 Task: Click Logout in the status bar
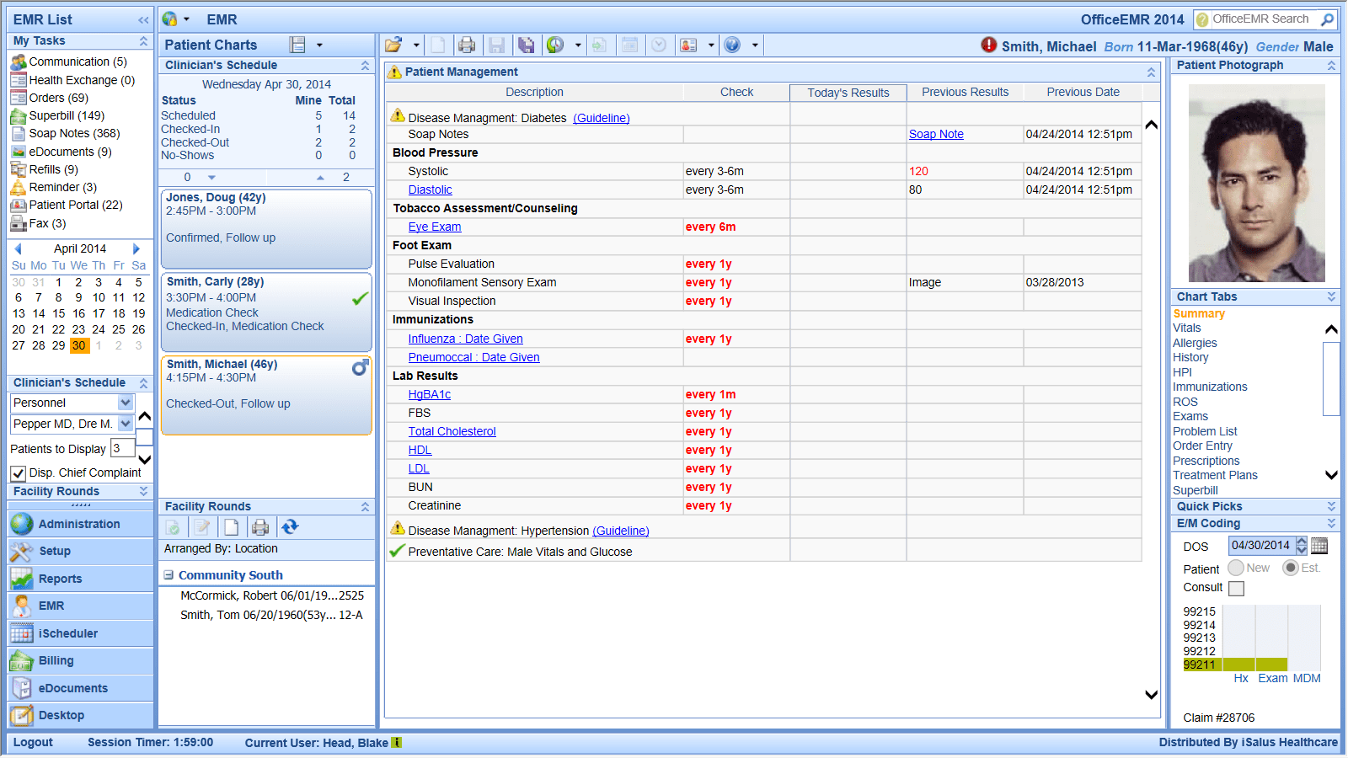pos(33,743)
